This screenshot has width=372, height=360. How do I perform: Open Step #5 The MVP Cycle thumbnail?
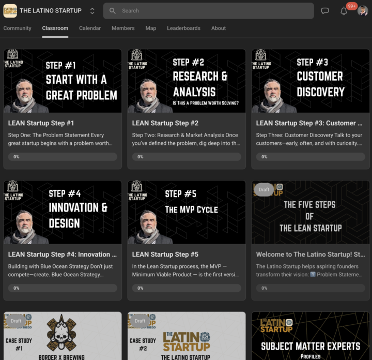[187, 212]
